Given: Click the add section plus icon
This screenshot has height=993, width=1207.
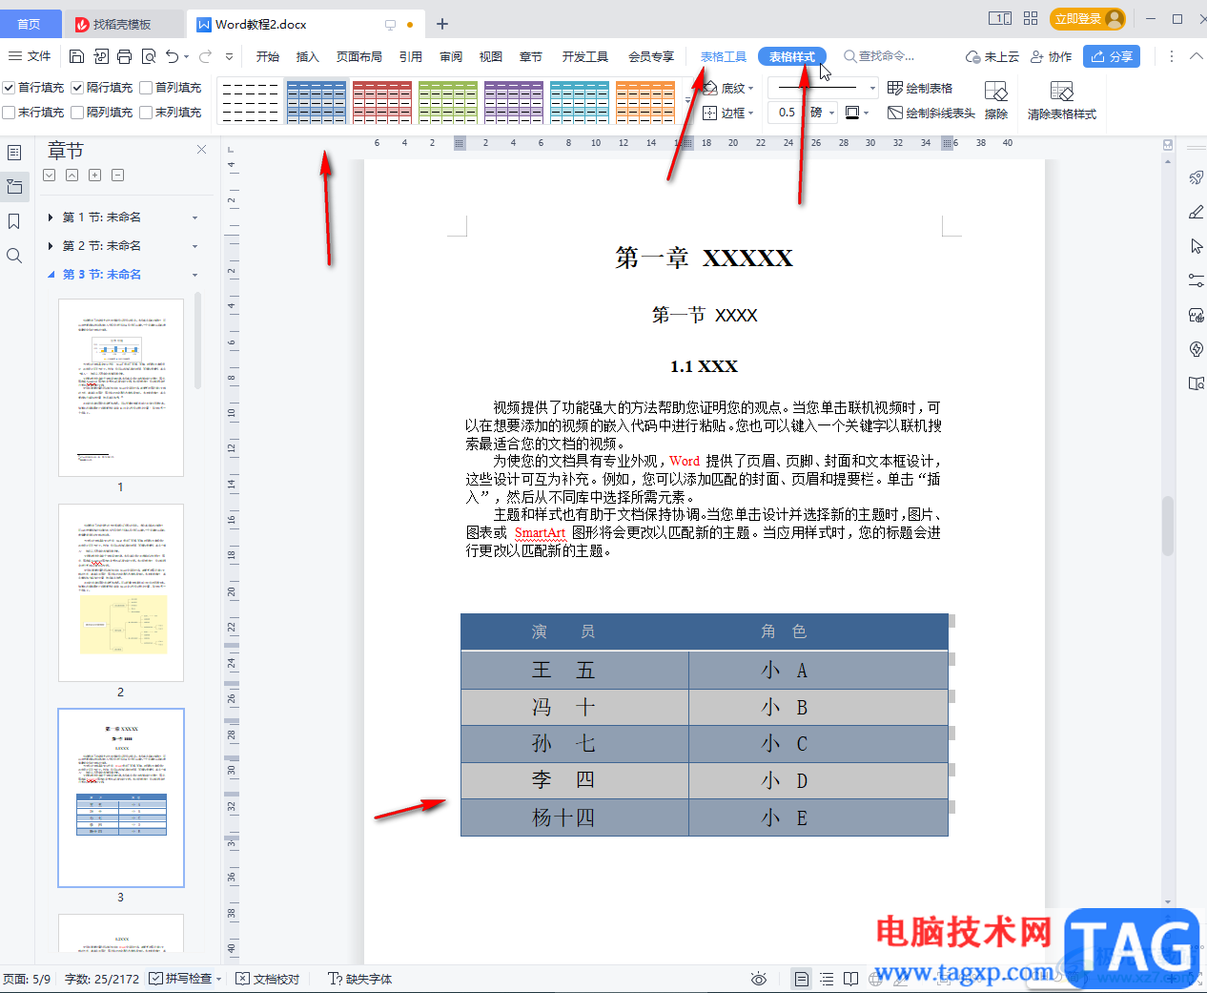Looking at the screenshot, I should tap(94, 176).
